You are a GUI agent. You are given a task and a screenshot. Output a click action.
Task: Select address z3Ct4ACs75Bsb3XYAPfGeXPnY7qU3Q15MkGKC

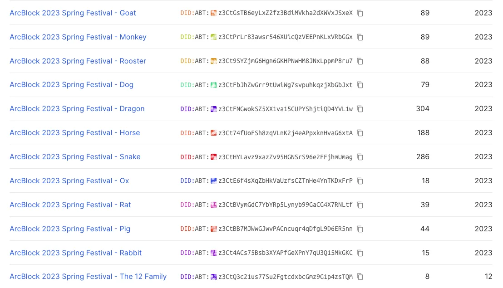tap(286, 253)
